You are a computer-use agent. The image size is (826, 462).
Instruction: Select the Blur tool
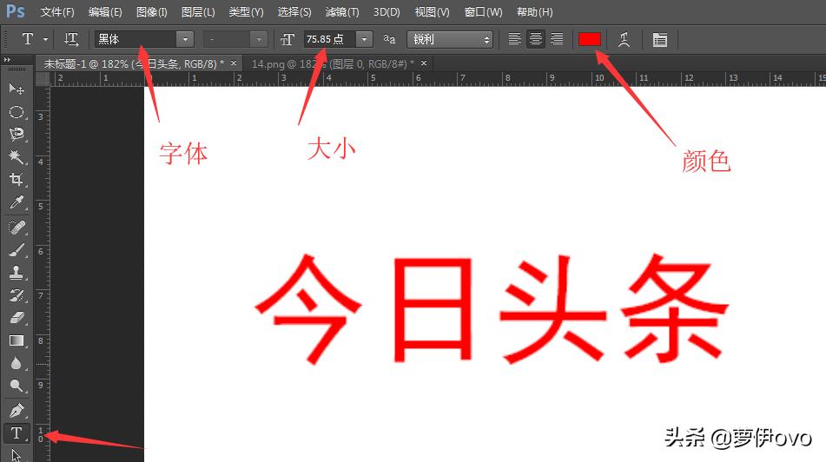(17, 363)
